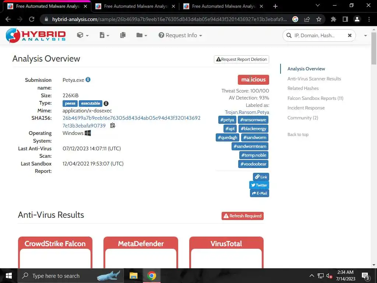
Task: Click the red malicious verdict badge
Action: 253,80
